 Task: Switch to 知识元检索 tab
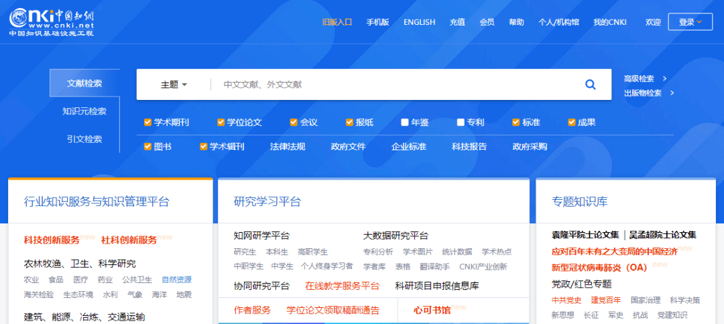pyautogui.click(x=84, y=111)
